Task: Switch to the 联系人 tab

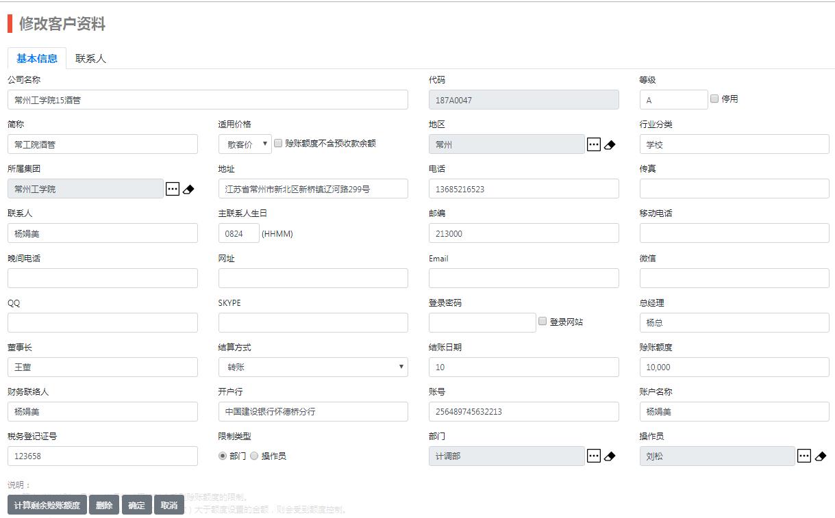Action: tap(90, 58)
